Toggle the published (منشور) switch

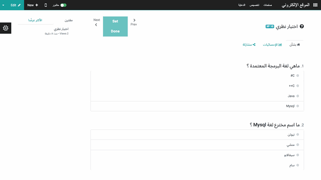coord(63,5)
